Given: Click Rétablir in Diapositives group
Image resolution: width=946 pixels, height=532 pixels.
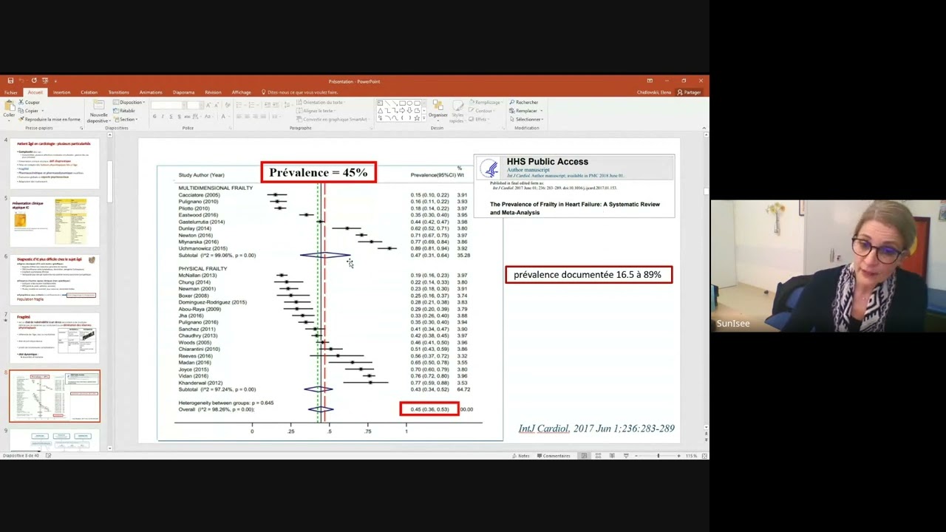Looking at the screenshot, I should point(124,111).
